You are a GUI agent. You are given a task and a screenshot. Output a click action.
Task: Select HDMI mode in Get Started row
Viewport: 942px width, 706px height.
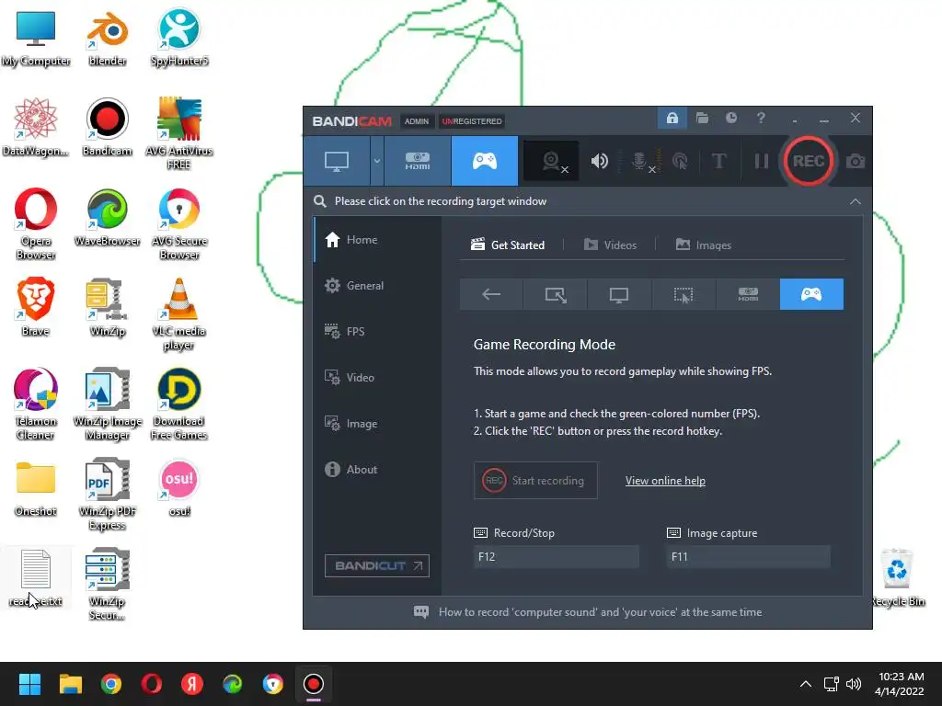[748, 294]
